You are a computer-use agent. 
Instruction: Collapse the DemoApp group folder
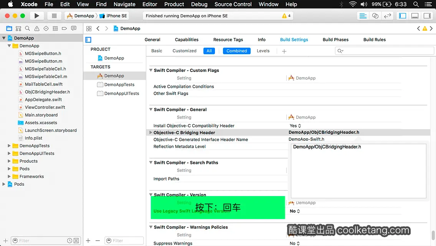pyautogui.click(x=9, y=46)
